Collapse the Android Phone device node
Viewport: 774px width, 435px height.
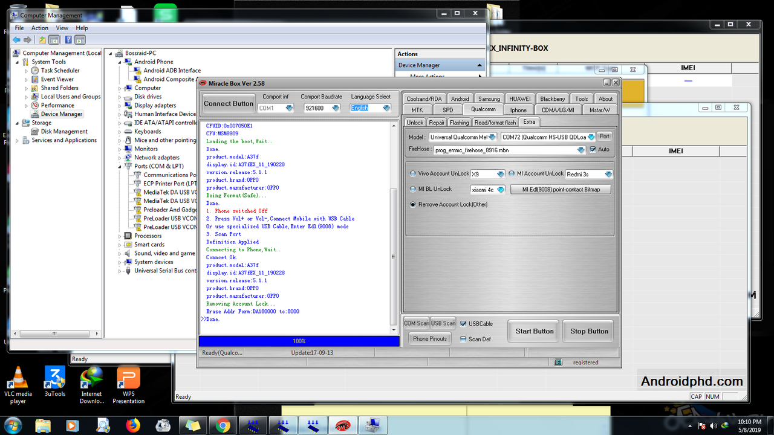coord(120,62)
